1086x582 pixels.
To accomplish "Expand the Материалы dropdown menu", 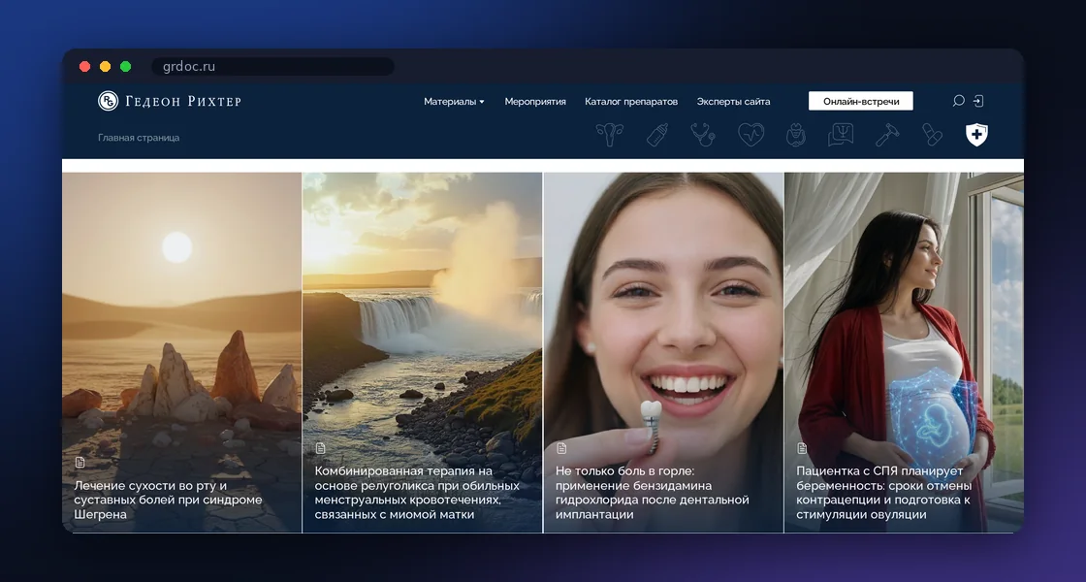I will tap(454, 101).
